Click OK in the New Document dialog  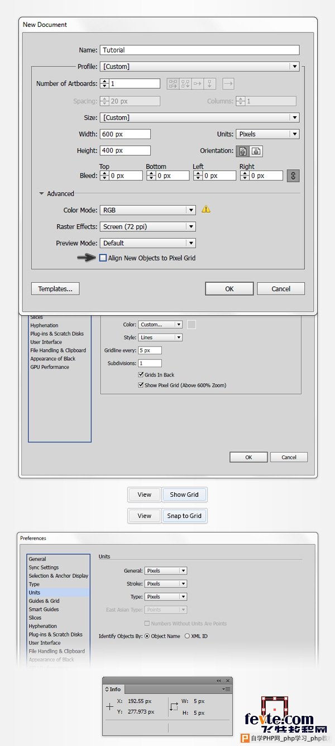[x=229, y=289]
